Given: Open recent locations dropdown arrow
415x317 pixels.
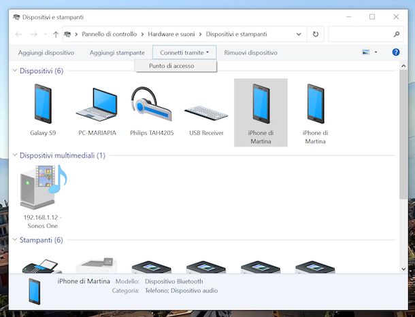Looking at the screenshot, I should coord(46,35).
